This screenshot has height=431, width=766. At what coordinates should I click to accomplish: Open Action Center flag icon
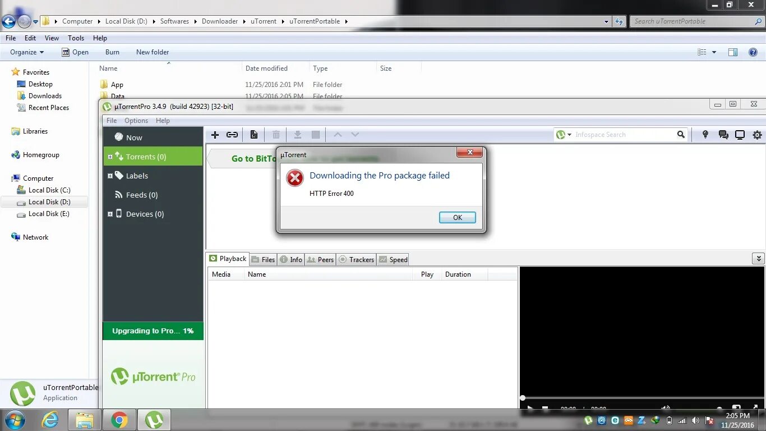(709, 420)
